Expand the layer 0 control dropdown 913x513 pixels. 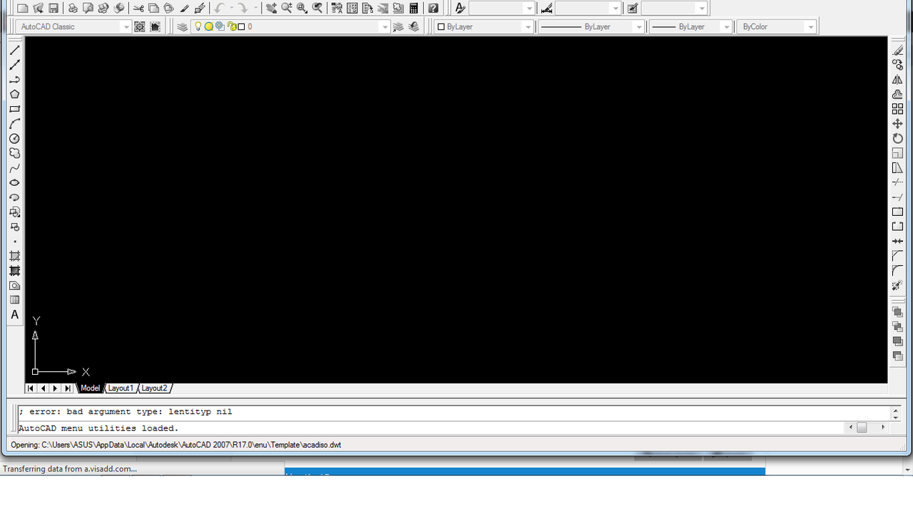(385, 27)
